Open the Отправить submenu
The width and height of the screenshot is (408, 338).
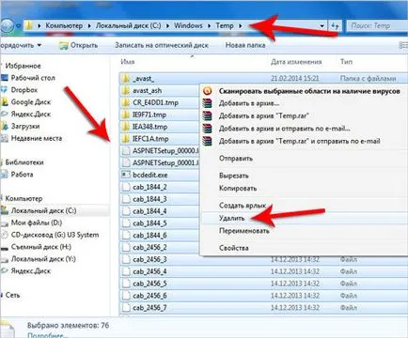pos(236,159)
